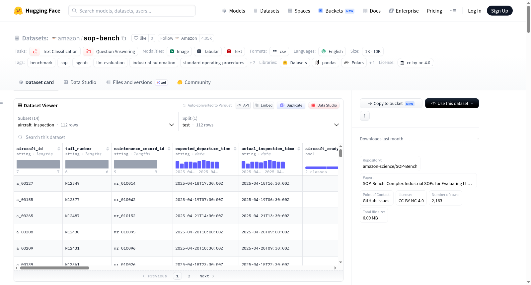
Task: Sort by expected_departure_time column
Action: pos(235,149)
